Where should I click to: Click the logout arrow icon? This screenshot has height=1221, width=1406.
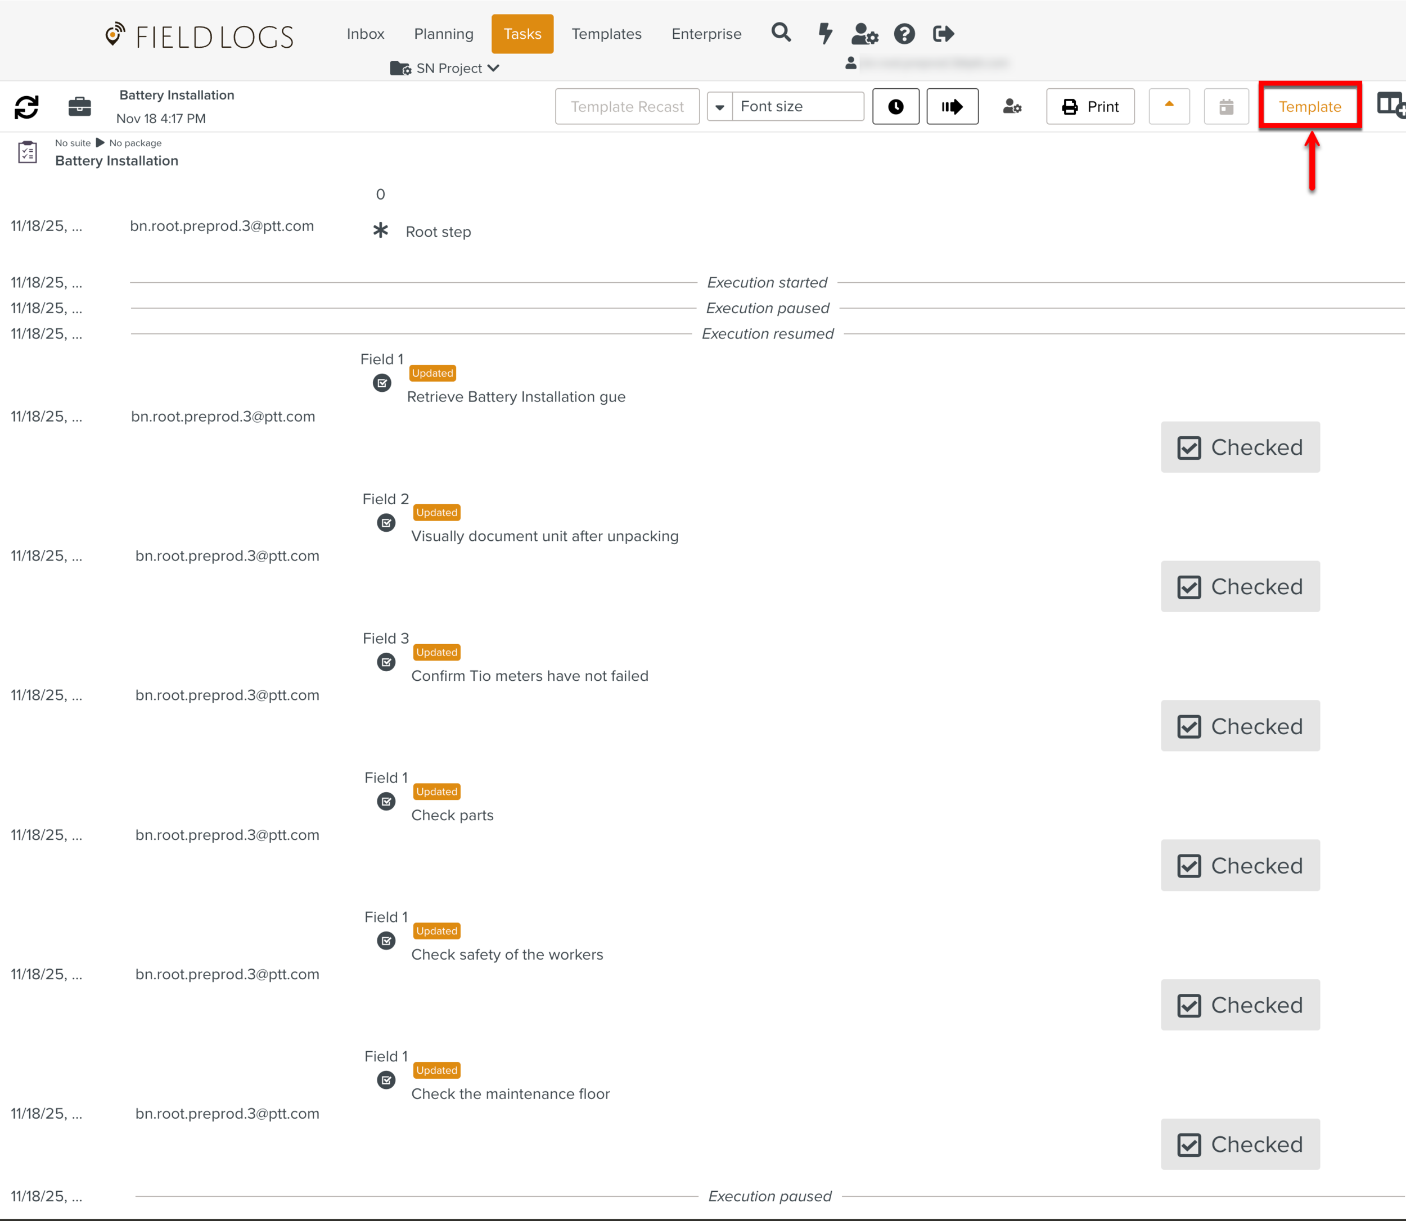tap(943, 33)
